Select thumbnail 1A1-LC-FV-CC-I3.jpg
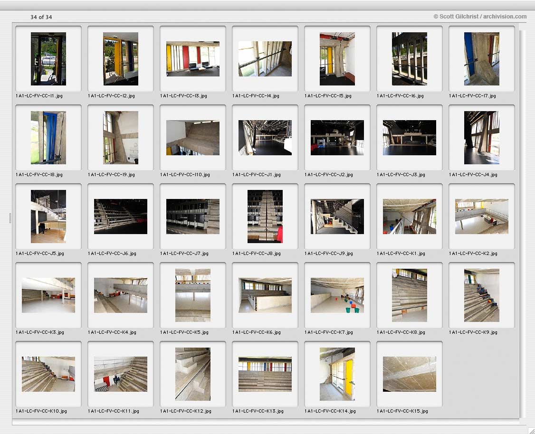This screenshot has height=434, width=535. point(193,58)
